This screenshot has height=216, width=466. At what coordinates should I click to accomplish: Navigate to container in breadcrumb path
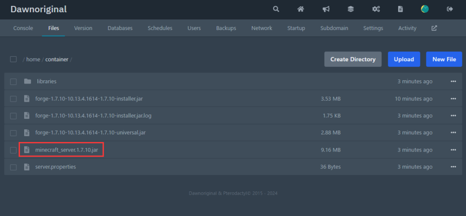pyautogui.click(x=57, y=59)
